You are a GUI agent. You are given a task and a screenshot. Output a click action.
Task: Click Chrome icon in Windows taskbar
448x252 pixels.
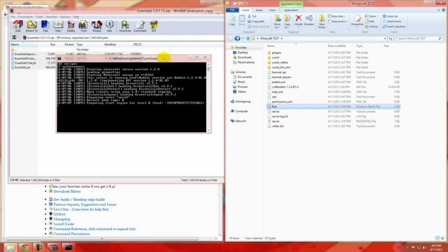[x=25, y=248]
